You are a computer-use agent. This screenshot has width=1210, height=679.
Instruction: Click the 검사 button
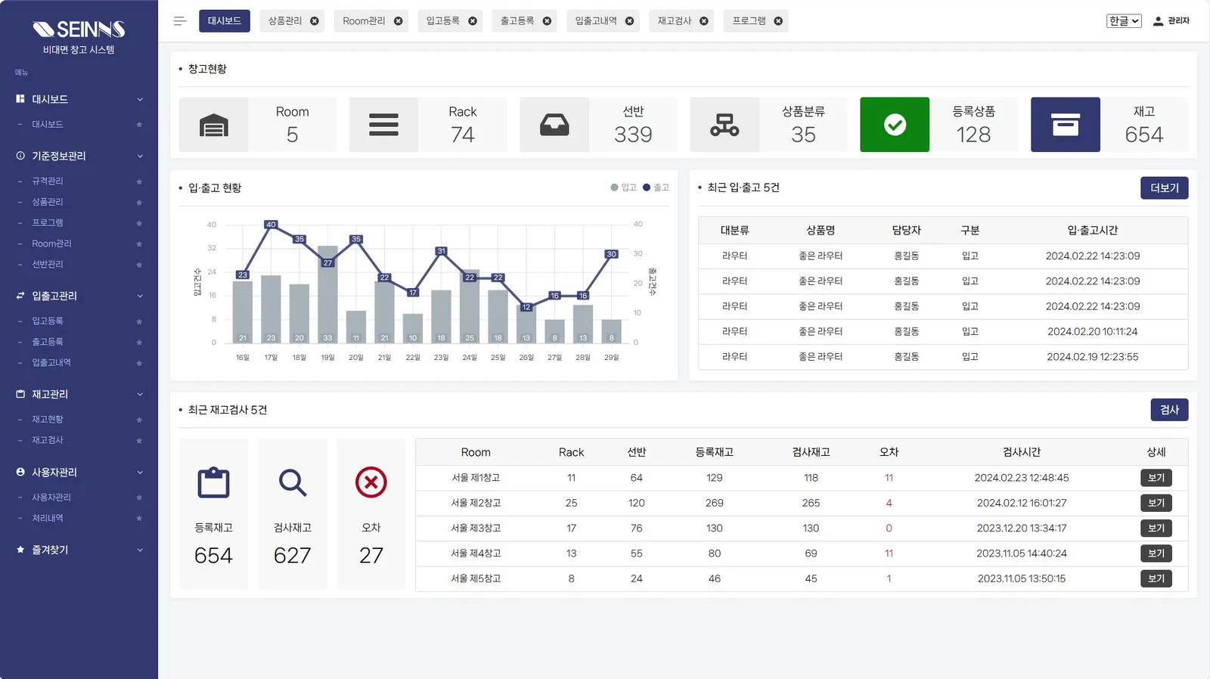pyautogui.click(x=1170, y=410)
